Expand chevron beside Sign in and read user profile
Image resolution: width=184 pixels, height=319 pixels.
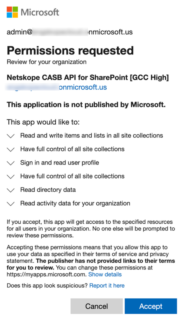pos(11,163)
